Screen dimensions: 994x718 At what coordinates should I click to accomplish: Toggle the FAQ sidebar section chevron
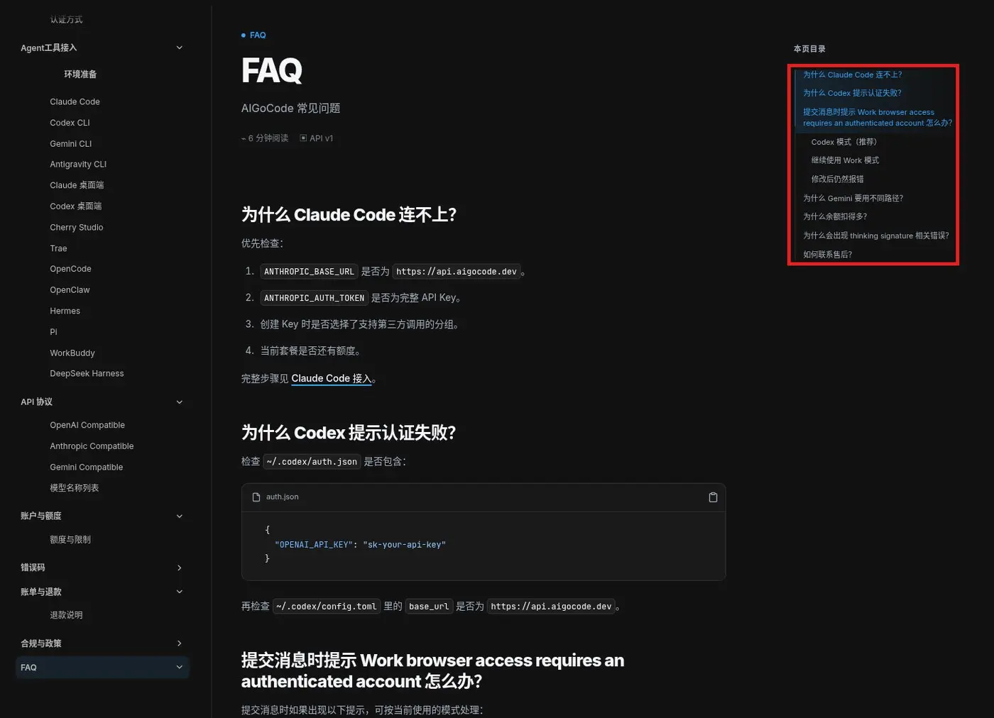(179, 668)
